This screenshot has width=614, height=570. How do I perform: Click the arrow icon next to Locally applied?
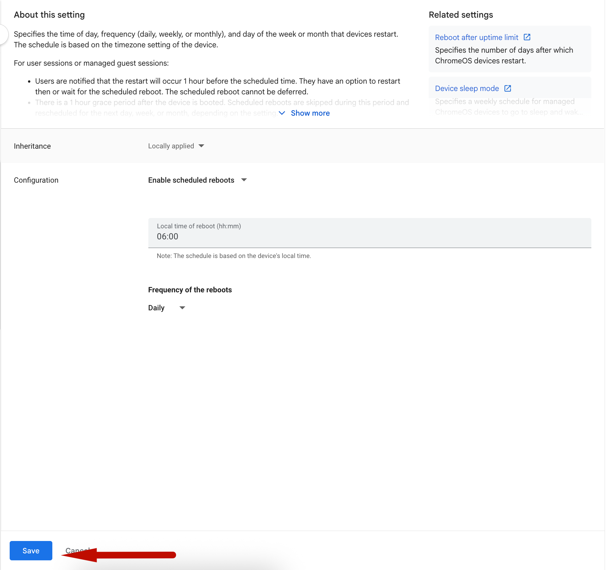click(x=201, y=146)
